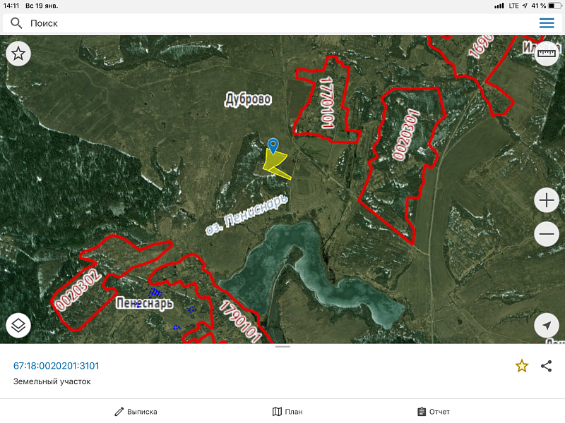The image size is (565, 423).
Task: Open the Отчет tab
Action: [x=434, y=412]
